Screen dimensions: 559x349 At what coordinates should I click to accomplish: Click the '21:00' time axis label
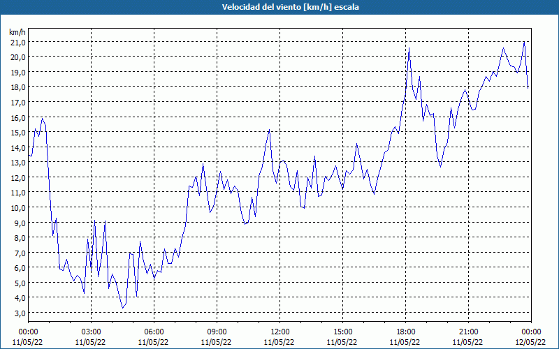click(468, 332)
